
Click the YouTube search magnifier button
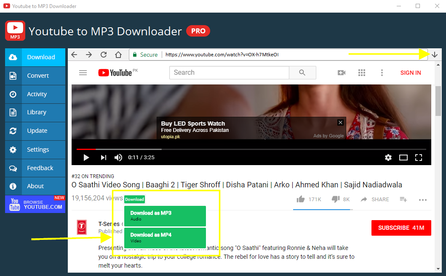tap(302, 73)
